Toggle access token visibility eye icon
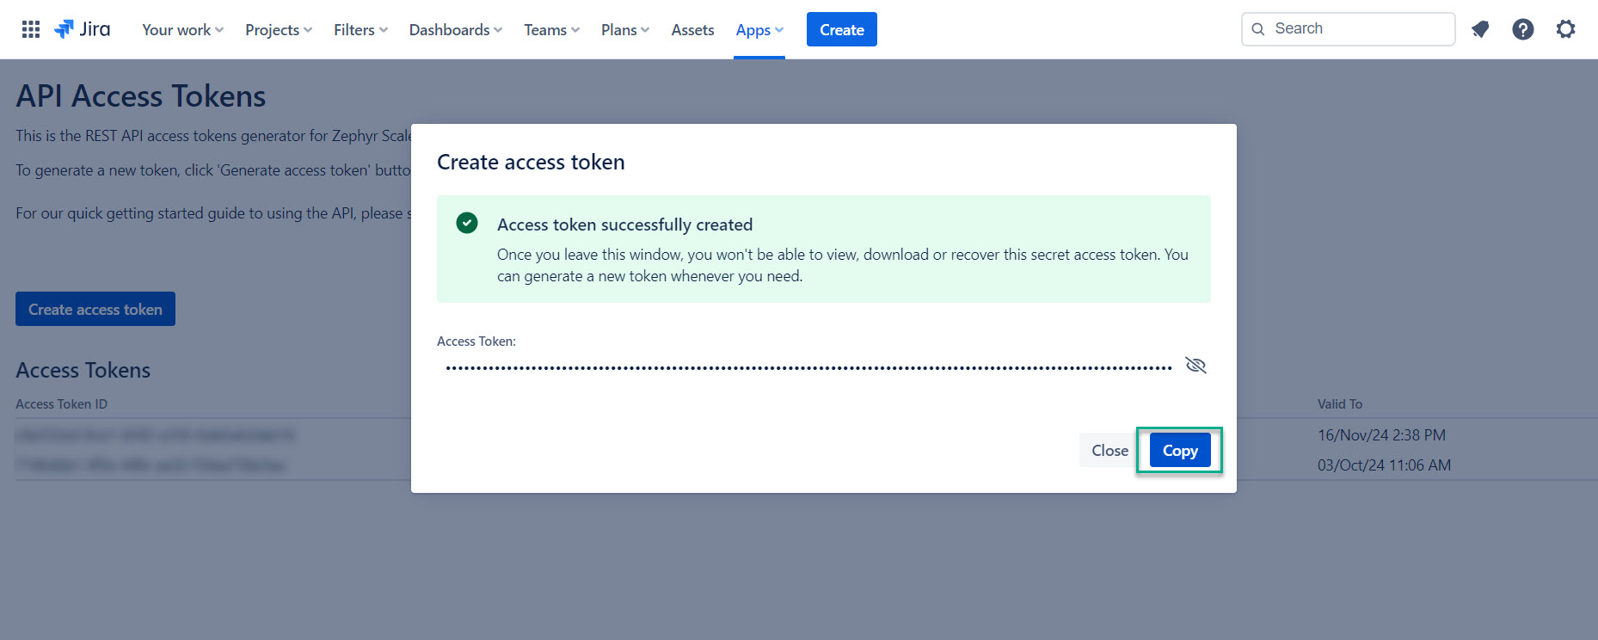 [x=1195, y=366]
